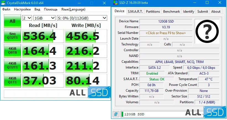This screenshot has height=120, width=227.
Task: Minimize the SSD-Z window
Action: click(195, 3)
